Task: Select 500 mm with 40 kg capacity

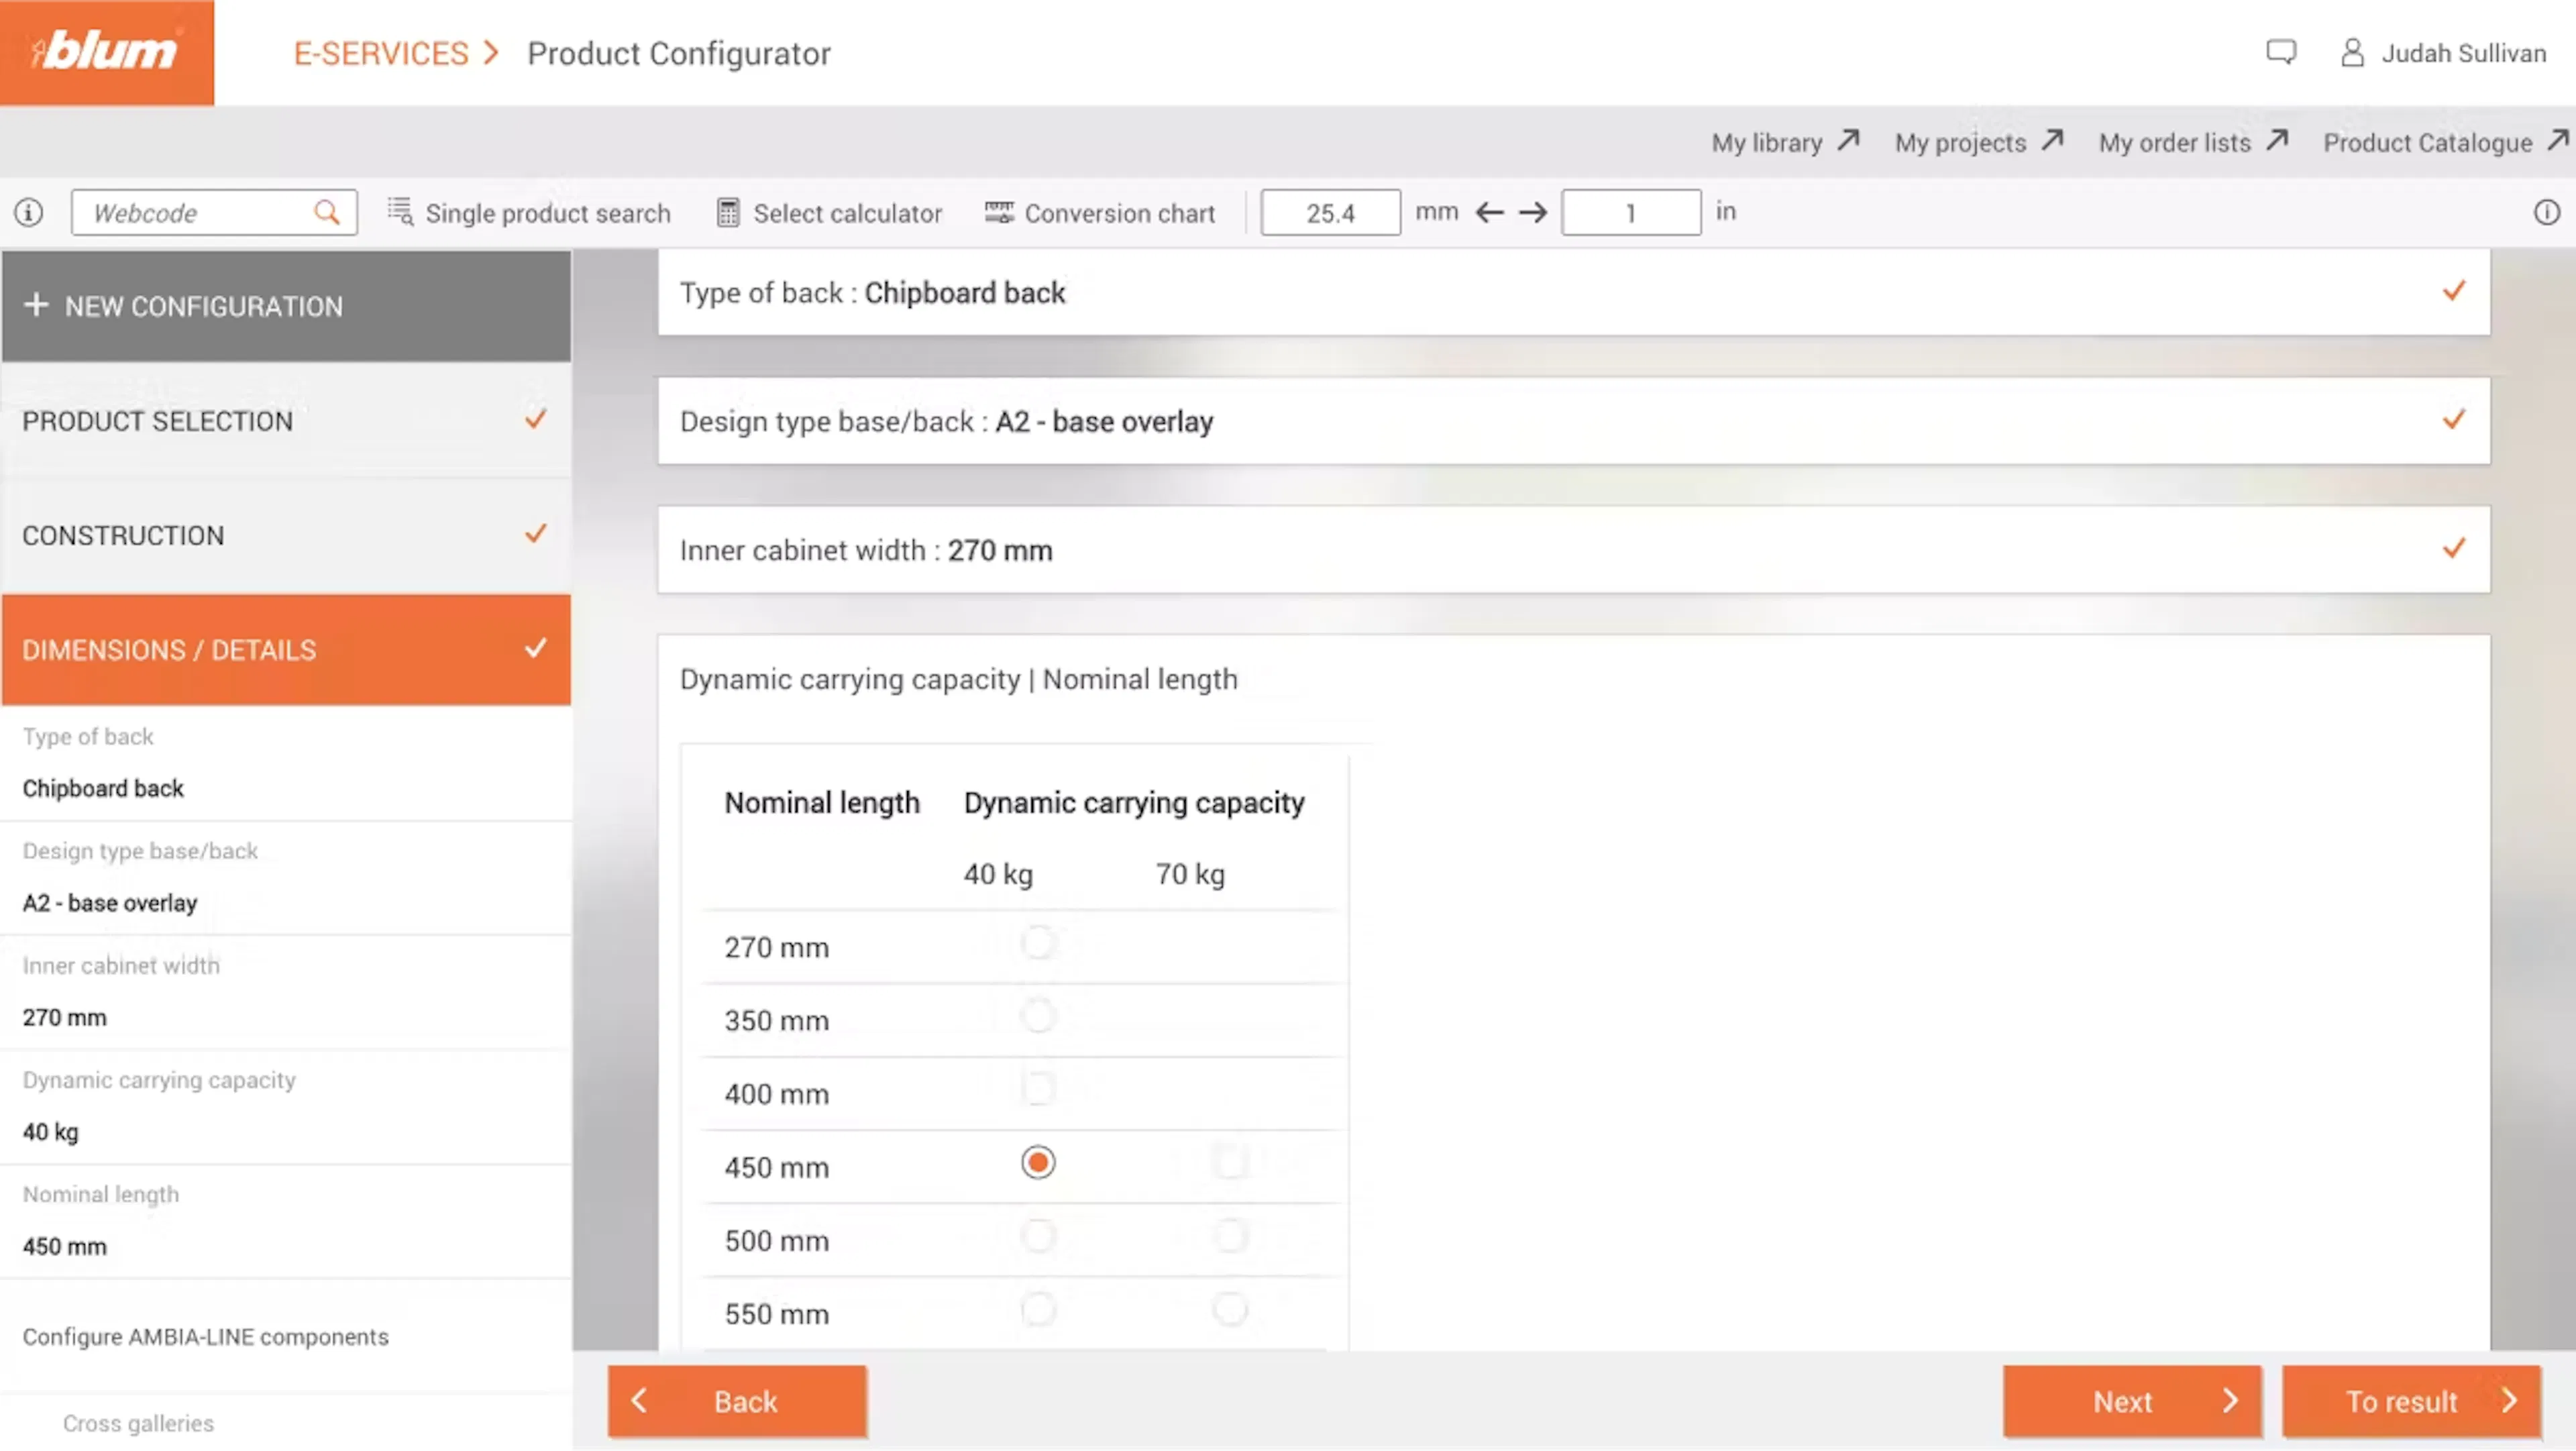Action: [x=1038, y=1236]
